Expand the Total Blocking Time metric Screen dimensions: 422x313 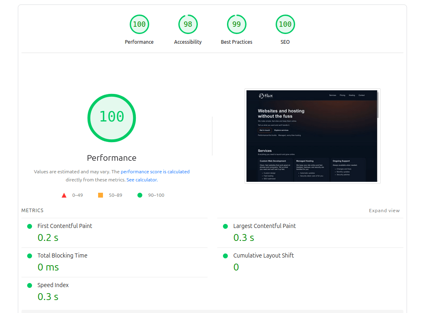tap(62, 256)
